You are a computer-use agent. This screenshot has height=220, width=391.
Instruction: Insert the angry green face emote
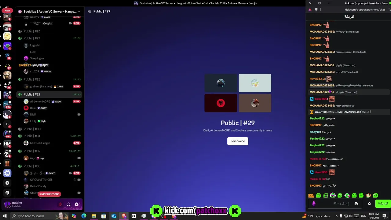coord(326,195)
